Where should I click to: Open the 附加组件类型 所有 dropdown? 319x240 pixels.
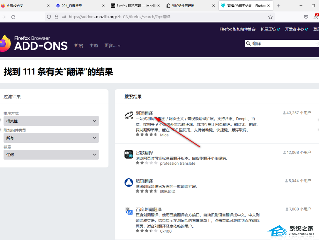[51, 138]
